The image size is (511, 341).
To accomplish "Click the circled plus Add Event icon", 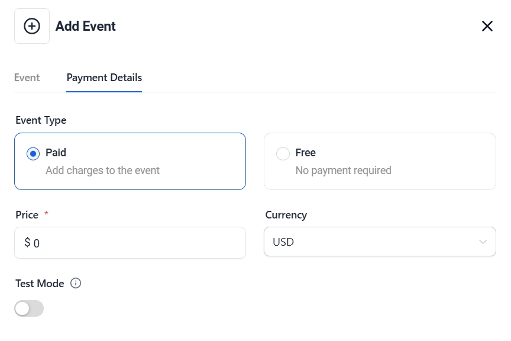I will [x=32, y=26].
